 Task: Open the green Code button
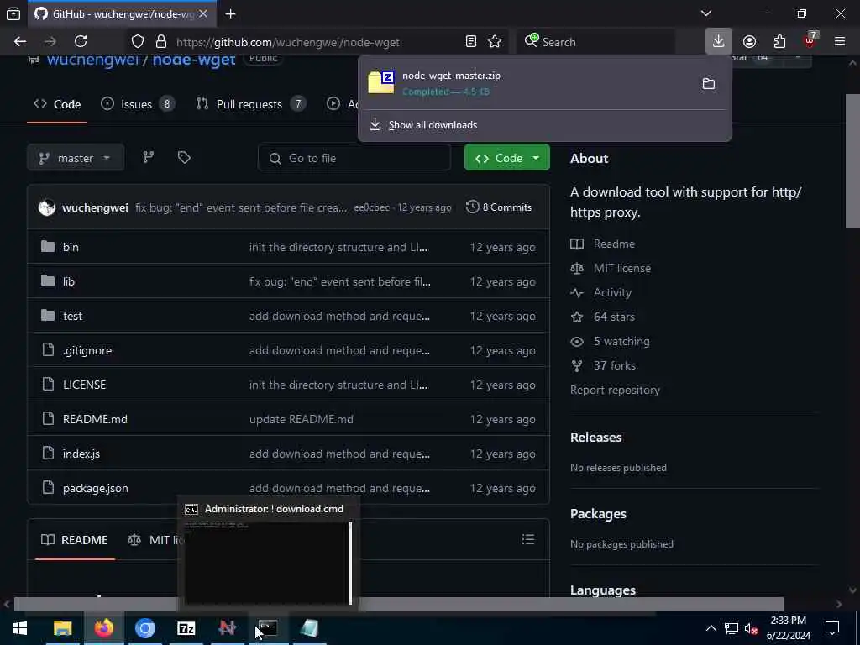[506, 158]
